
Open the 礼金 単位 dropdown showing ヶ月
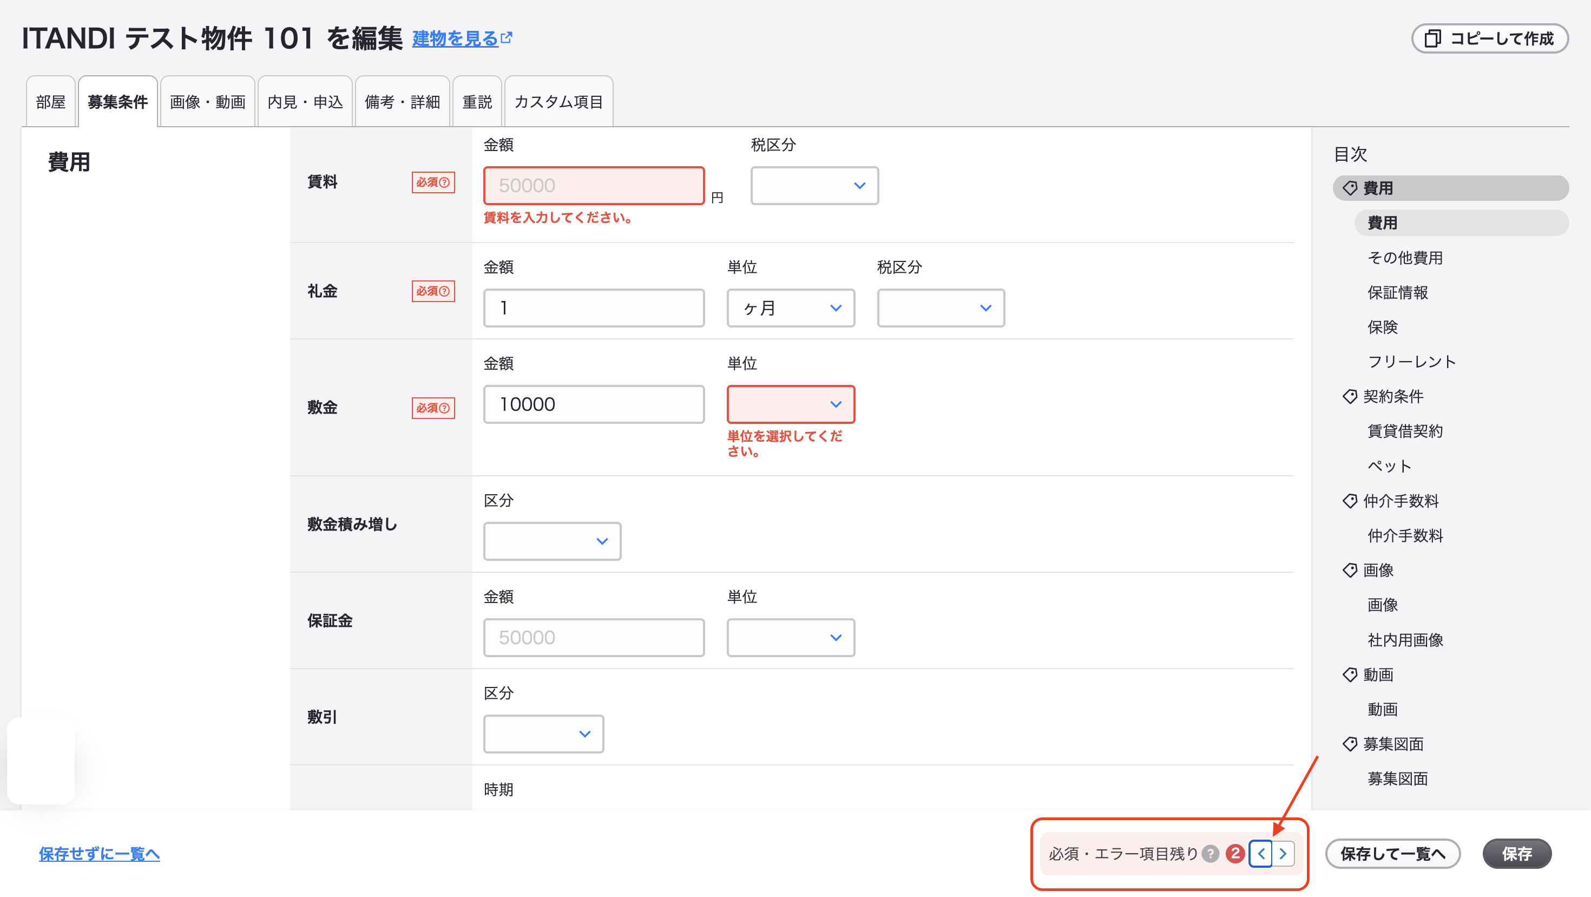click(791, 307)
